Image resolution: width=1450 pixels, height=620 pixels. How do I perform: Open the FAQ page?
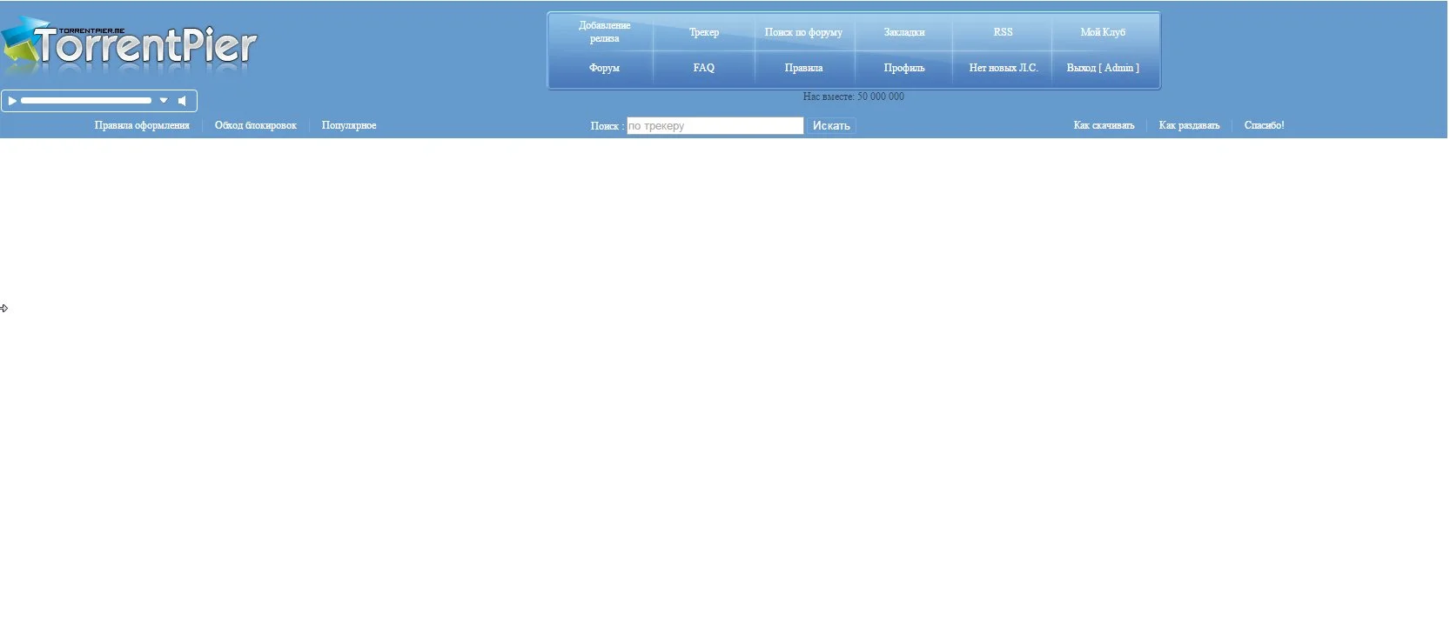point(704,68)
